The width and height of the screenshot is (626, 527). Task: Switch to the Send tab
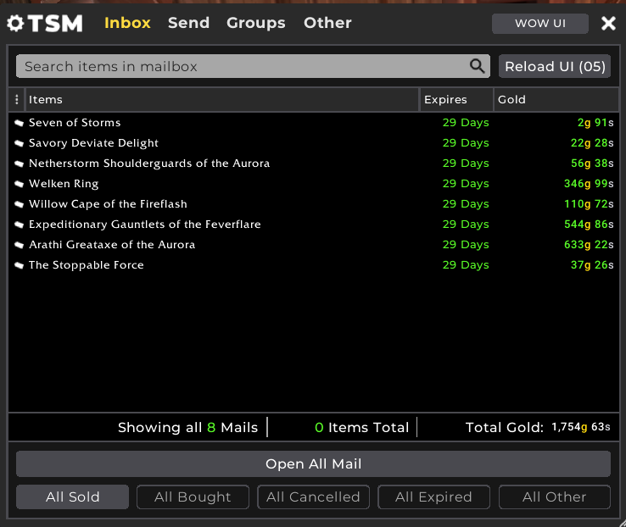coord(188,23)
